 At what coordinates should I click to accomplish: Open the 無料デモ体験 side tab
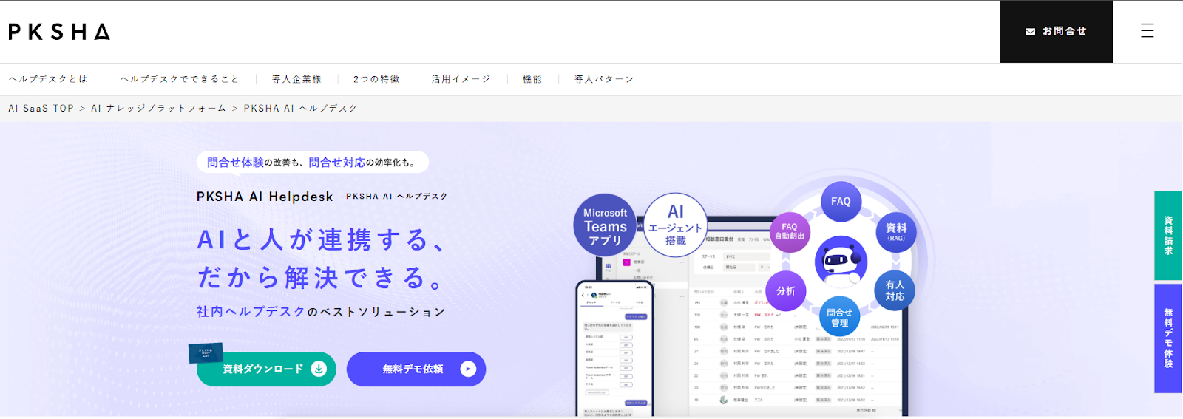click(x=1168, y=338)
